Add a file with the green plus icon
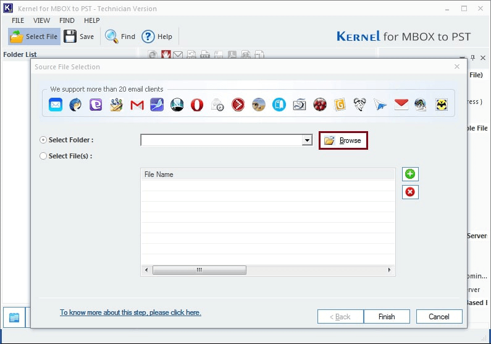The image size is (491, 344). click(410, 174)
